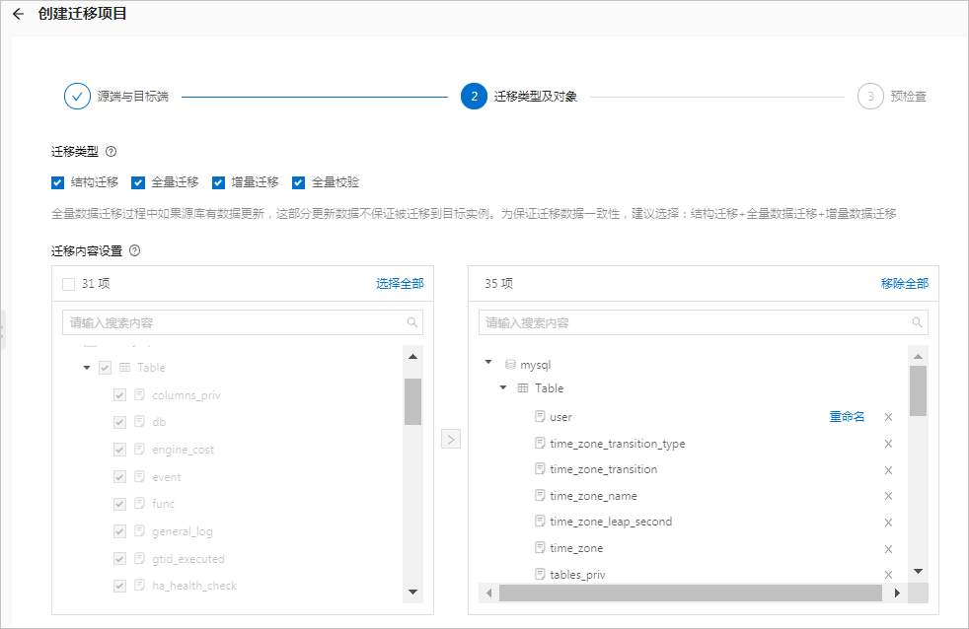Collapse the mysql tree node
The image size is (969, 629).
[488, 363]
